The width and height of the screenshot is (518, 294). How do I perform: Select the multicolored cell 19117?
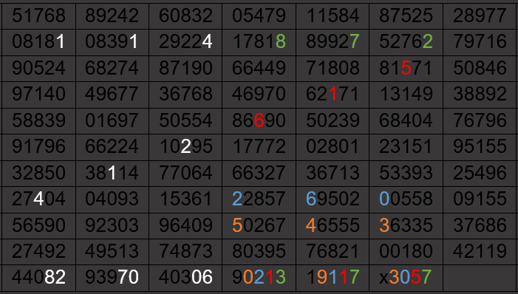click(333, 278)
